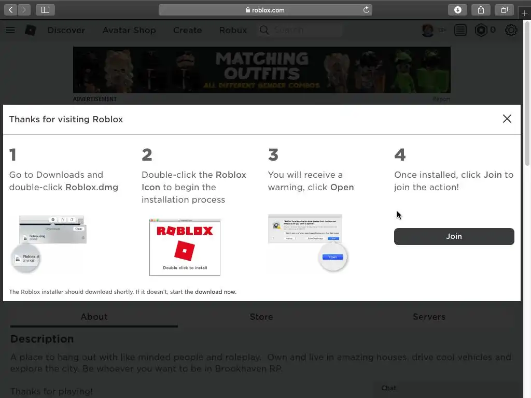Close the Thanks for visiting Roblox dialog
Image resolution: width=531 pixels, height=398 pixels.
[507, 119]
